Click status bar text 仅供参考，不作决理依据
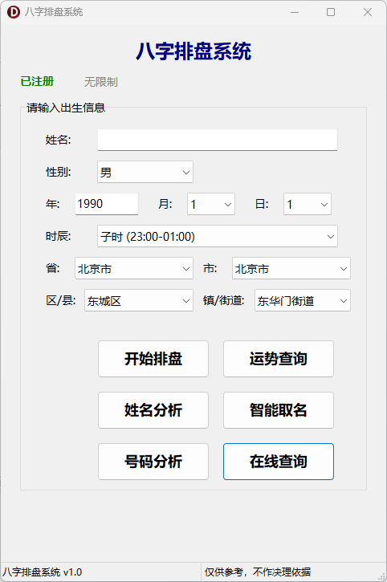The image size is (387, 582). click(258, 572)
